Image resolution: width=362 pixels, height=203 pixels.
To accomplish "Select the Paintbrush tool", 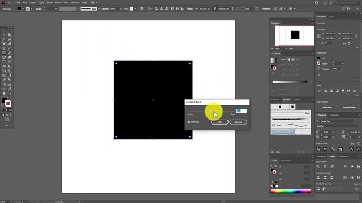I will click(10, 52).
